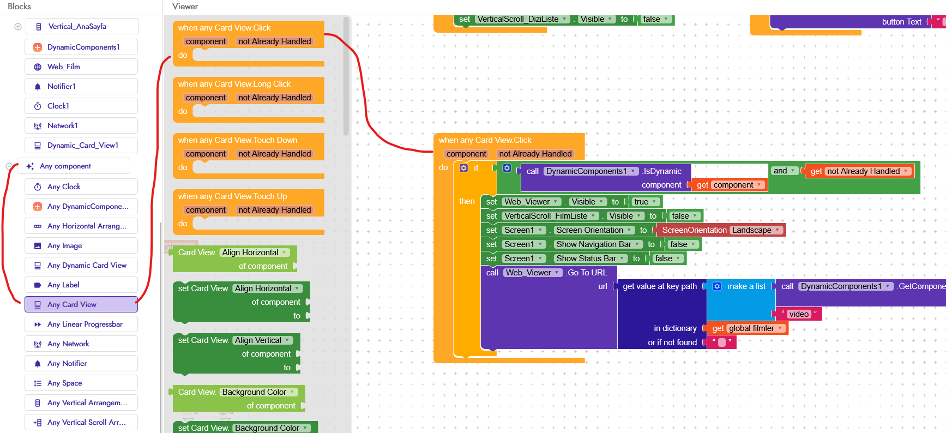
Task: Click the sparkle icon beside Any component
Action: pos(30,166)
